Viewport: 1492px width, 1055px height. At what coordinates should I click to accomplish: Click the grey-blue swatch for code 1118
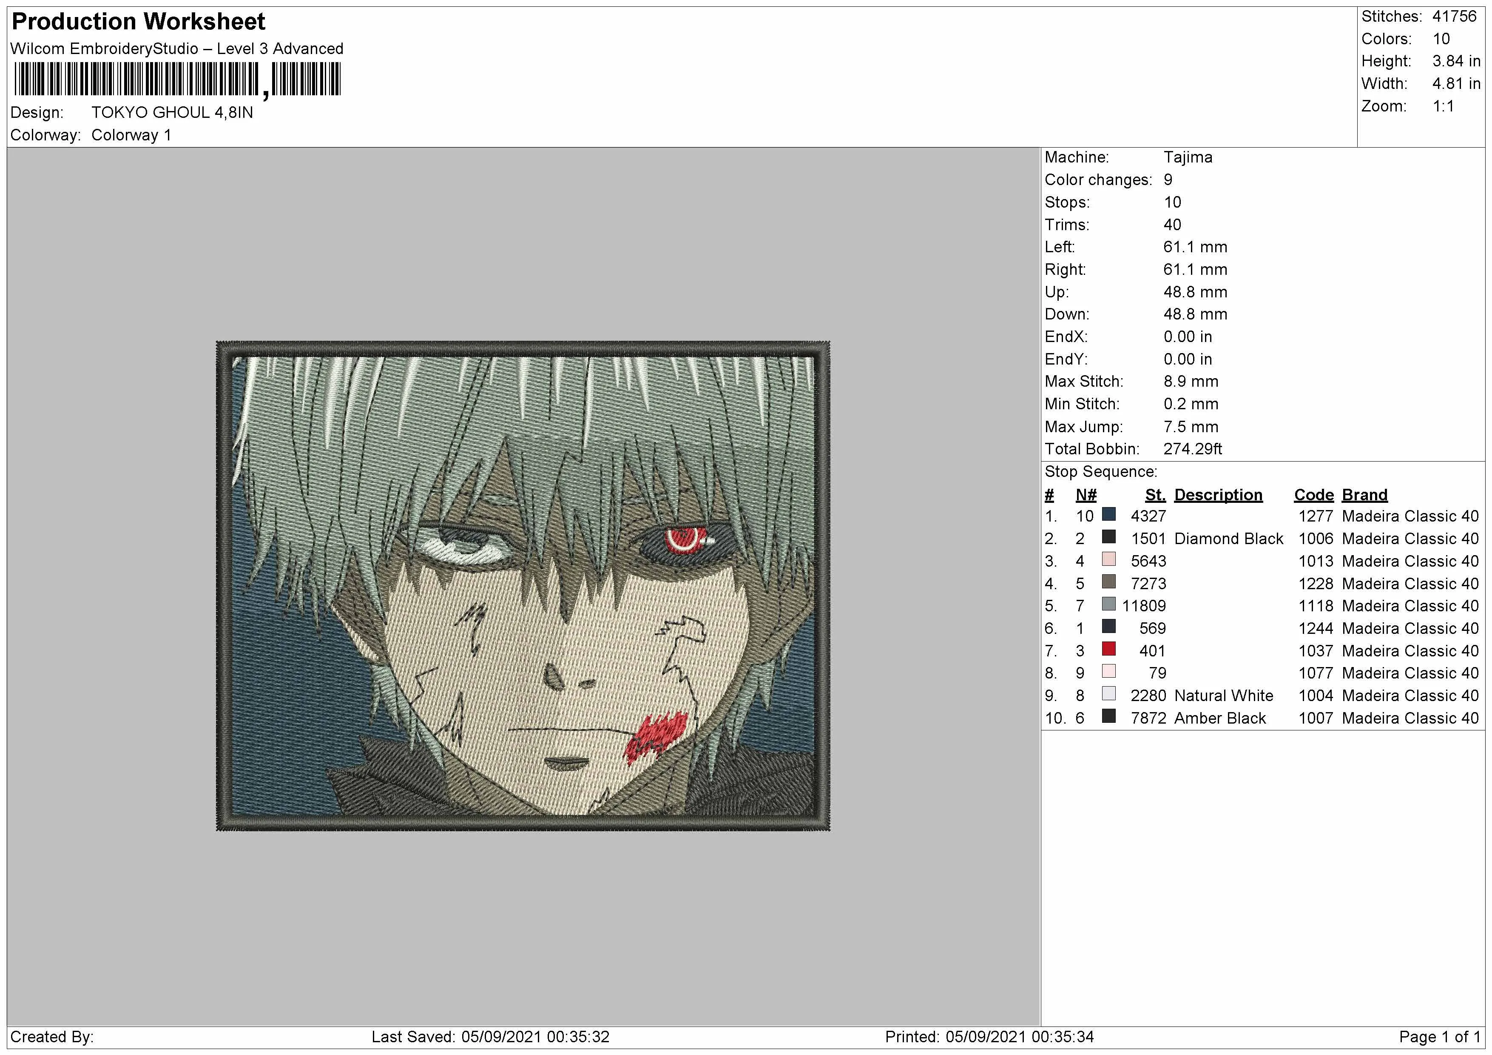[1108, 604]
